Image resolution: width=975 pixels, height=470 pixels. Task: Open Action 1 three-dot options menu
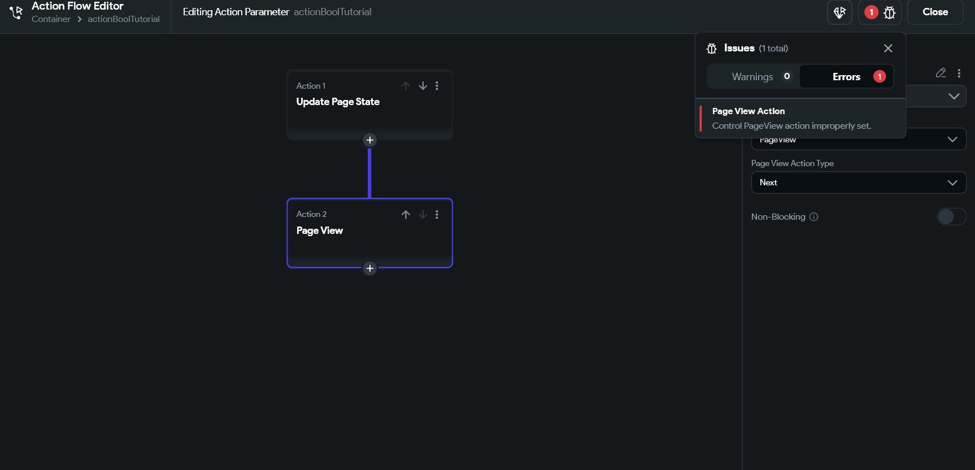[x=437, y=86]
